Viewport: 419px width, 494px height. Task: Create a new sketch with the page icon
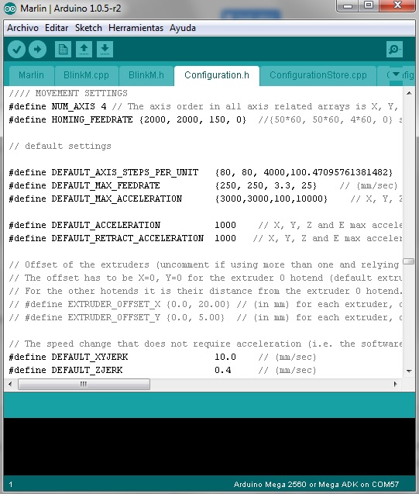tap(63, 49)
